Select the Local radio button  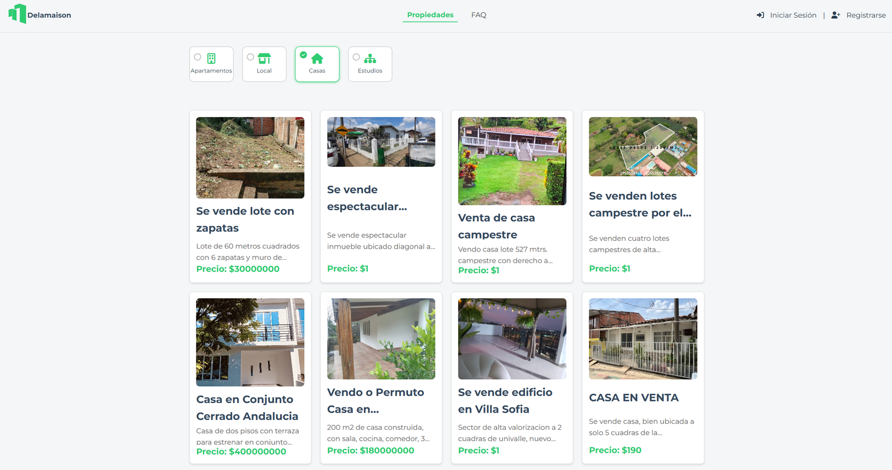tap(250, 57)
